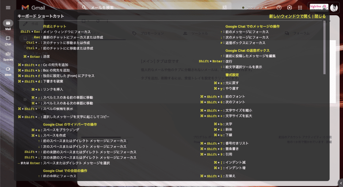This screenshot has width=343, height=187.
Task: Expand the side panel arrow at bottom right
Action: pyautogui.click(x=341, y=183)
